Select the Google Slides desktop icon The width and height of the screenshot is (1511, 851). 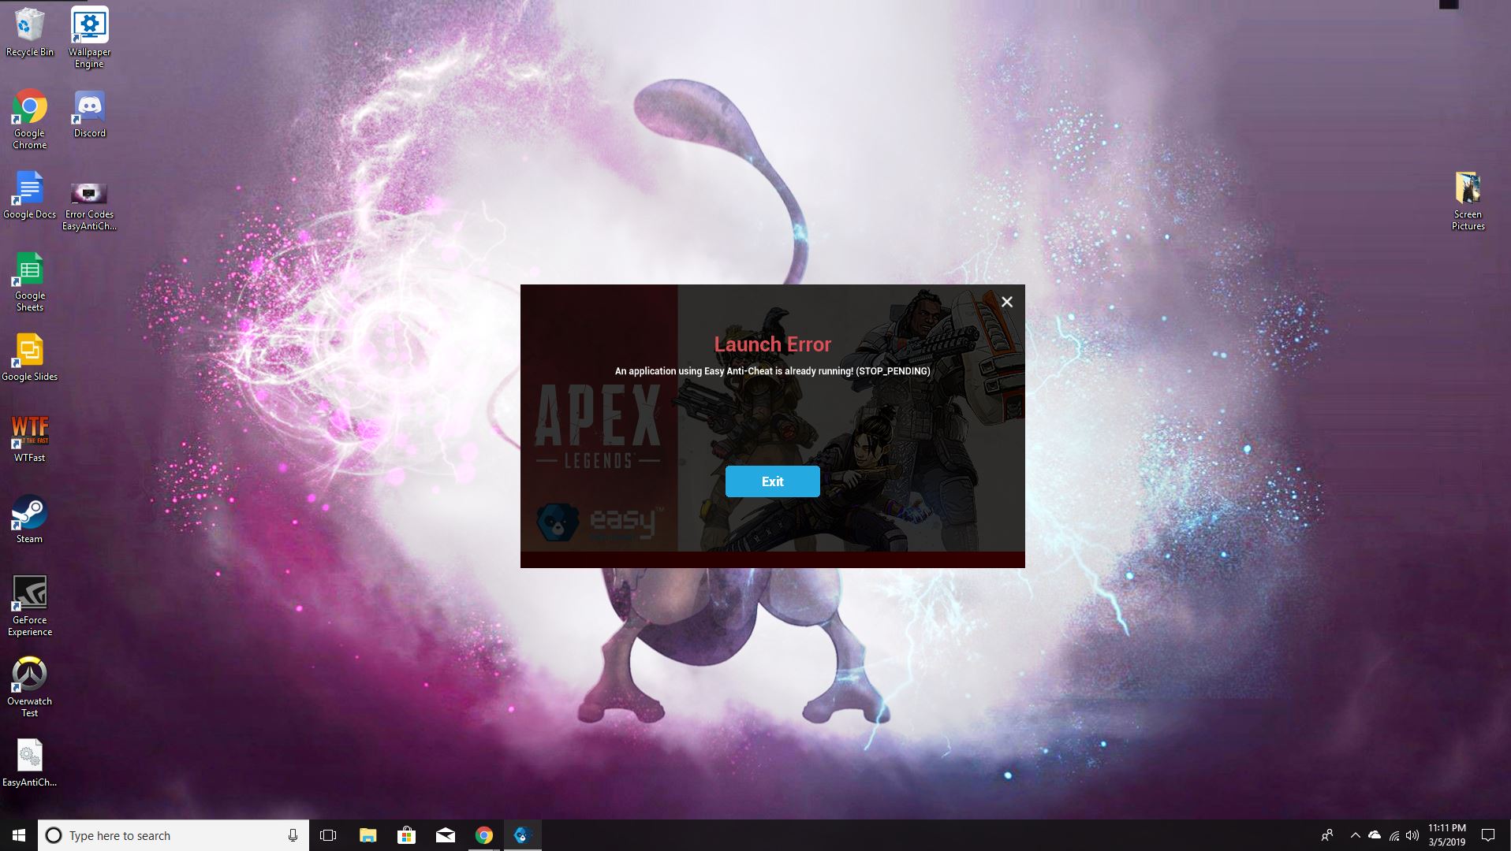[x=29, y=354]
